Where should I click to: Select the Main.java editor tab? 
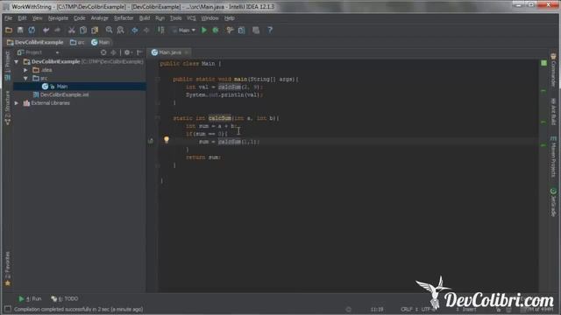click(x=169, y=52)
